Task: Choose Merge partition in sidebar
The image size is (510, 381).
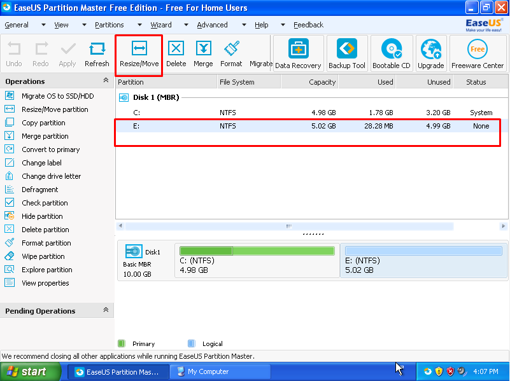Action: click(x=45, y=135)
